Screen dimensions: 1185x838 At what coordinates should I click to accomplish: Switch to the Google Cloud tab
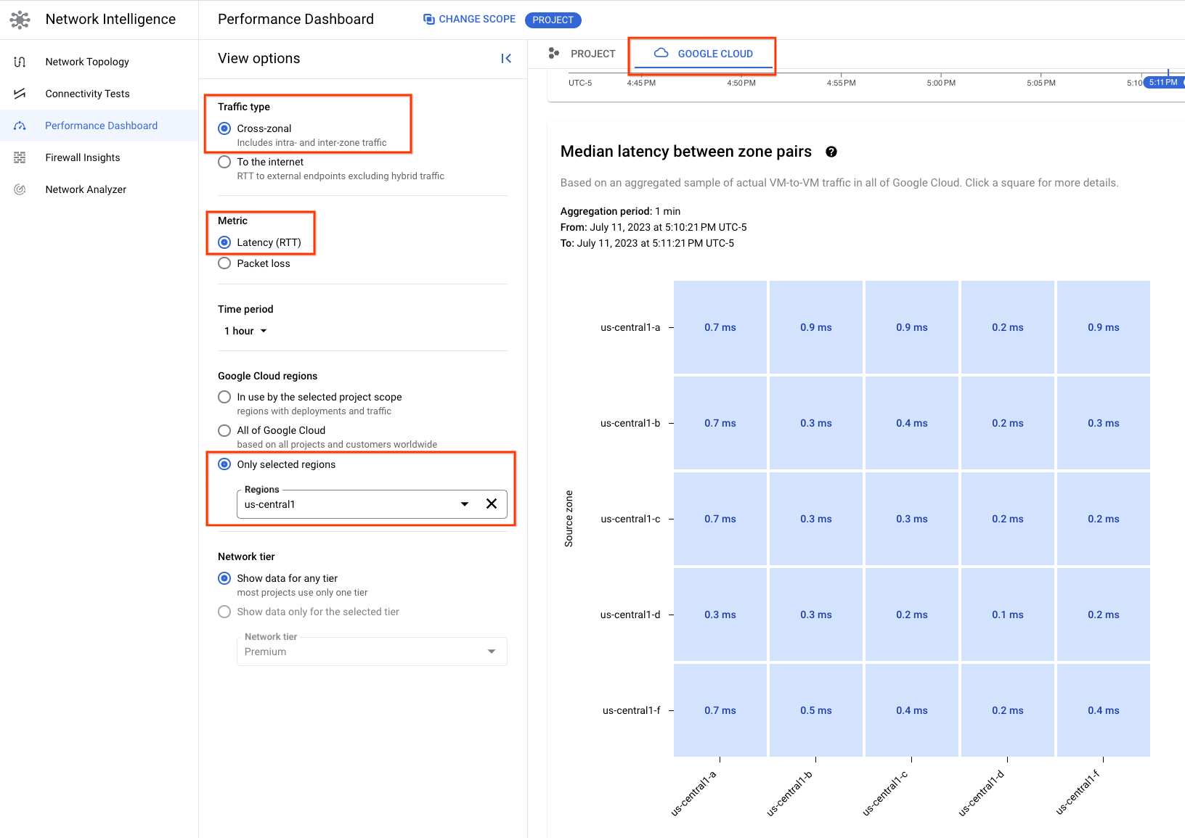(x=703, y=54)
